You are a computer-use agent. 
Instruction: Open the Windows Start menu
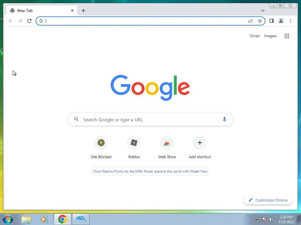(x=8, y=219)
